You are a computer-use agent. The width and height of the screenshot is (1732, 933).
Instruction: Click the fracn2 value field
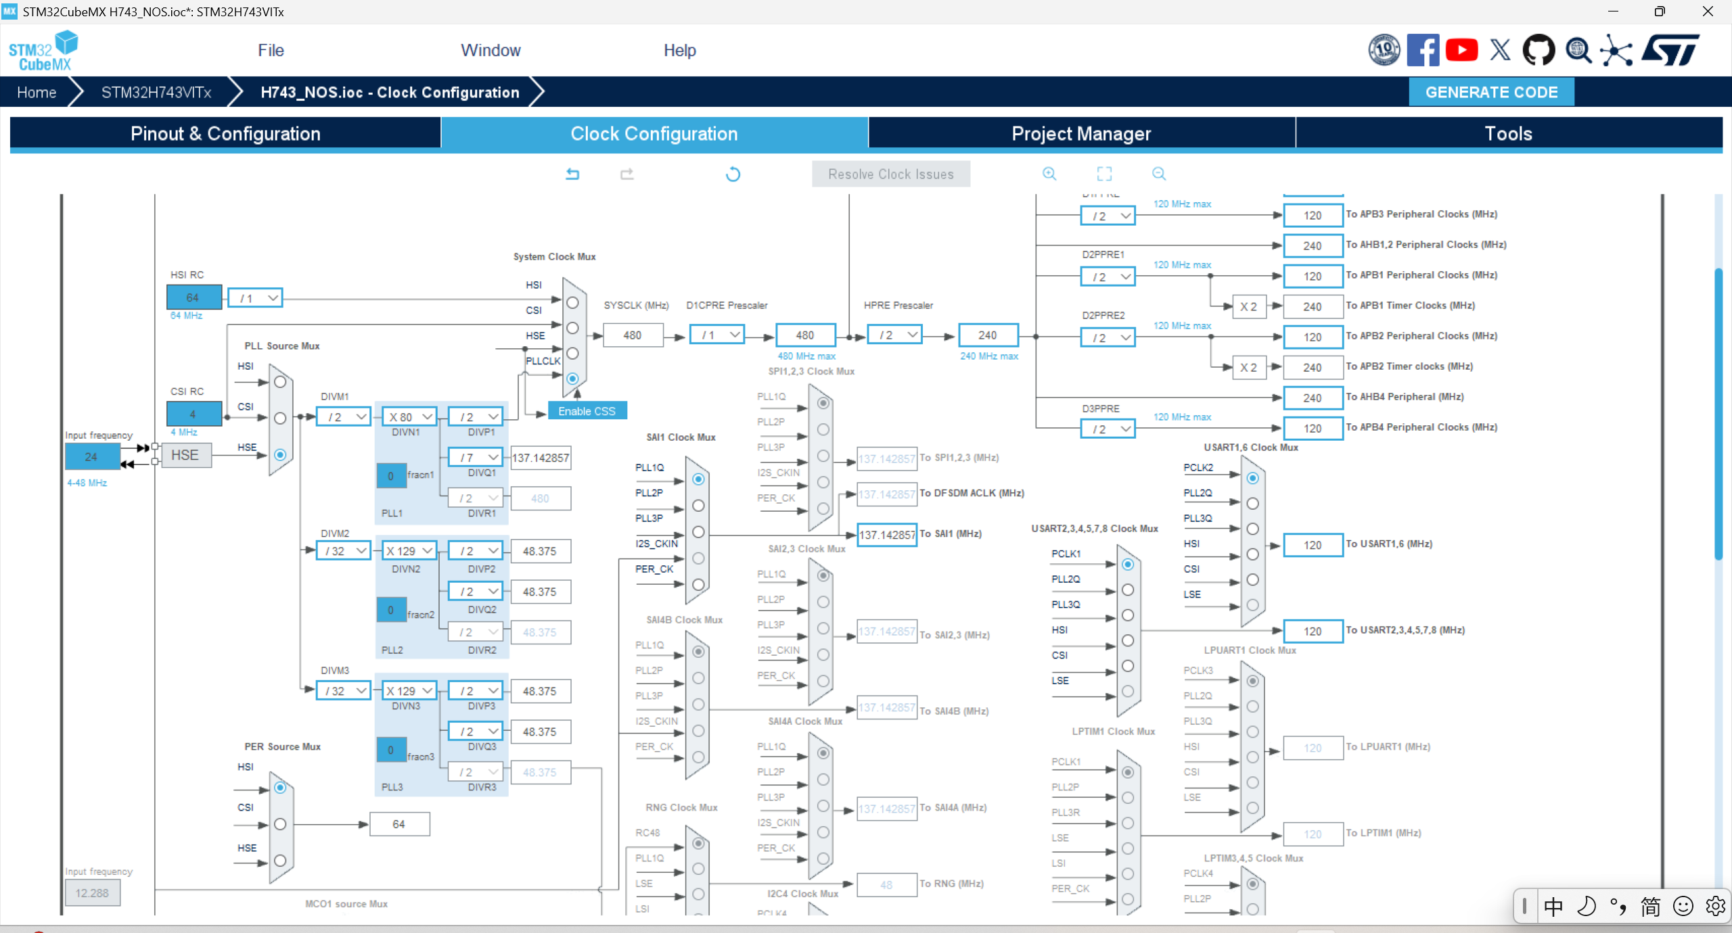pyautogui.click(x=391, y=610)
